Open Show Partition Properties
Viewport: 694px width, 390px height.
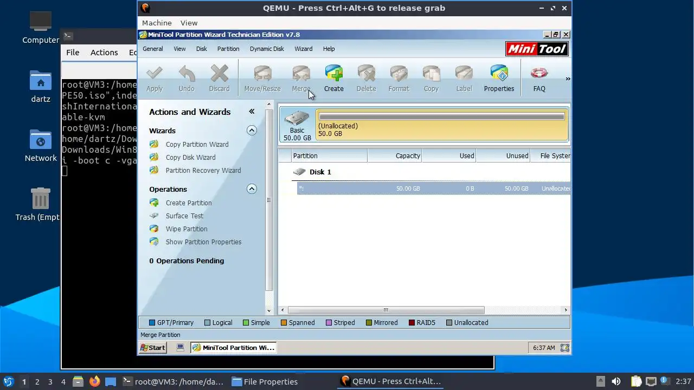click(x=203, y=242)
